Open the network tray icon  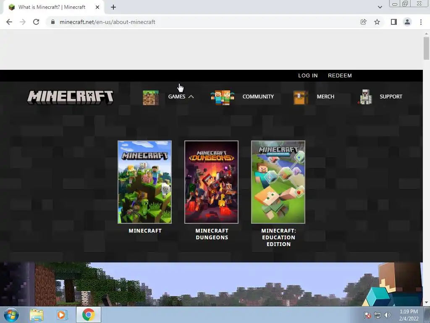tap(378, 315)
